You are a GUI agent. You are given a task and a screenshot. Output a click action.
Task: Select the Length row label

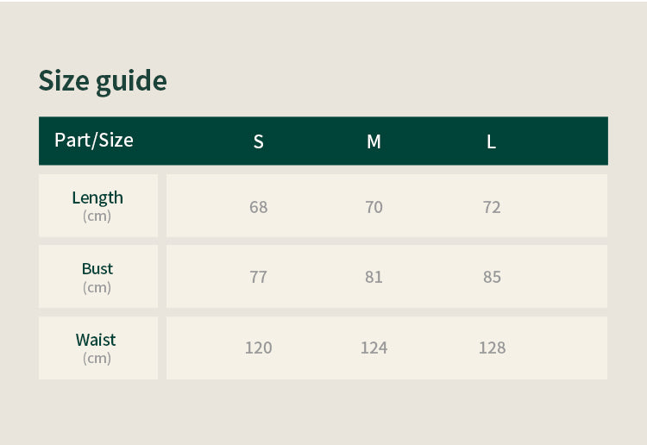click(97, 197)
